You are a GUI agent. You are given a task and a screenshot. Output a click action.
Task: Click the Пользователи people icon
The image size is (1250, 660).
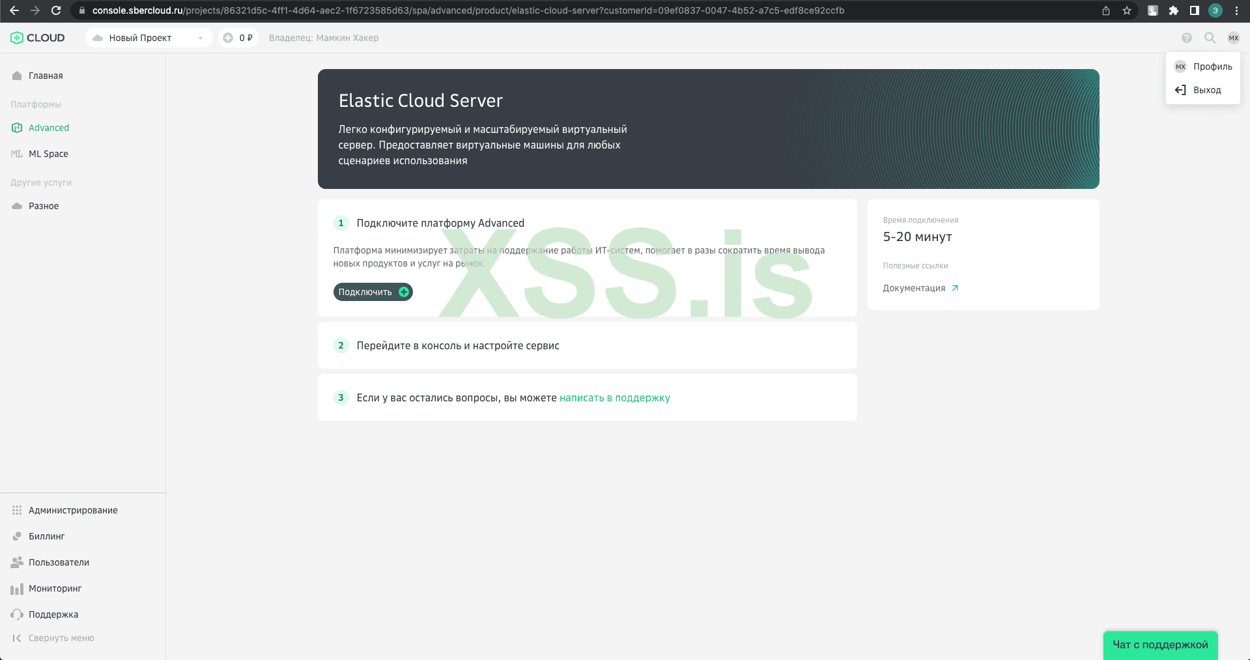pyautogui.click(x=17, y=562)
